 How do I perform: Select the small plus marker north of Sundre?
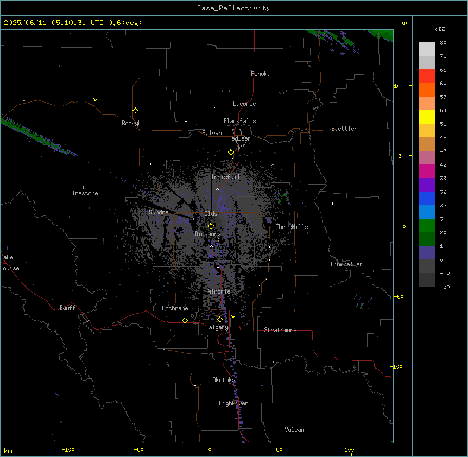151,164
